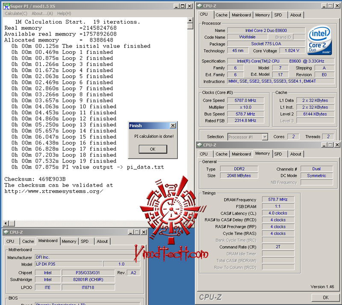Select Mainboard tab in Memory CPU-Z window

241,154
